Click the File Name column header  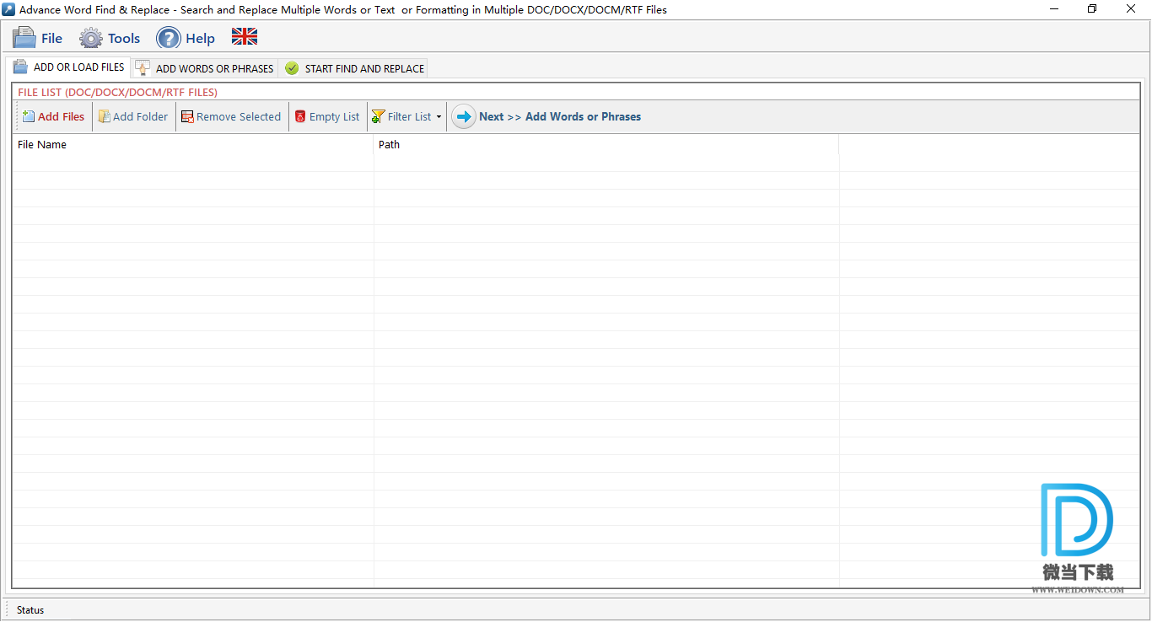(192, 144)
